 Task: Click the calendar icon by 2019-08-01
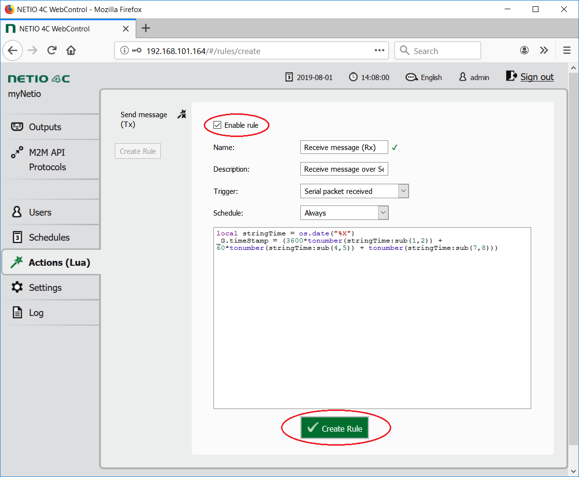point(289,77)
